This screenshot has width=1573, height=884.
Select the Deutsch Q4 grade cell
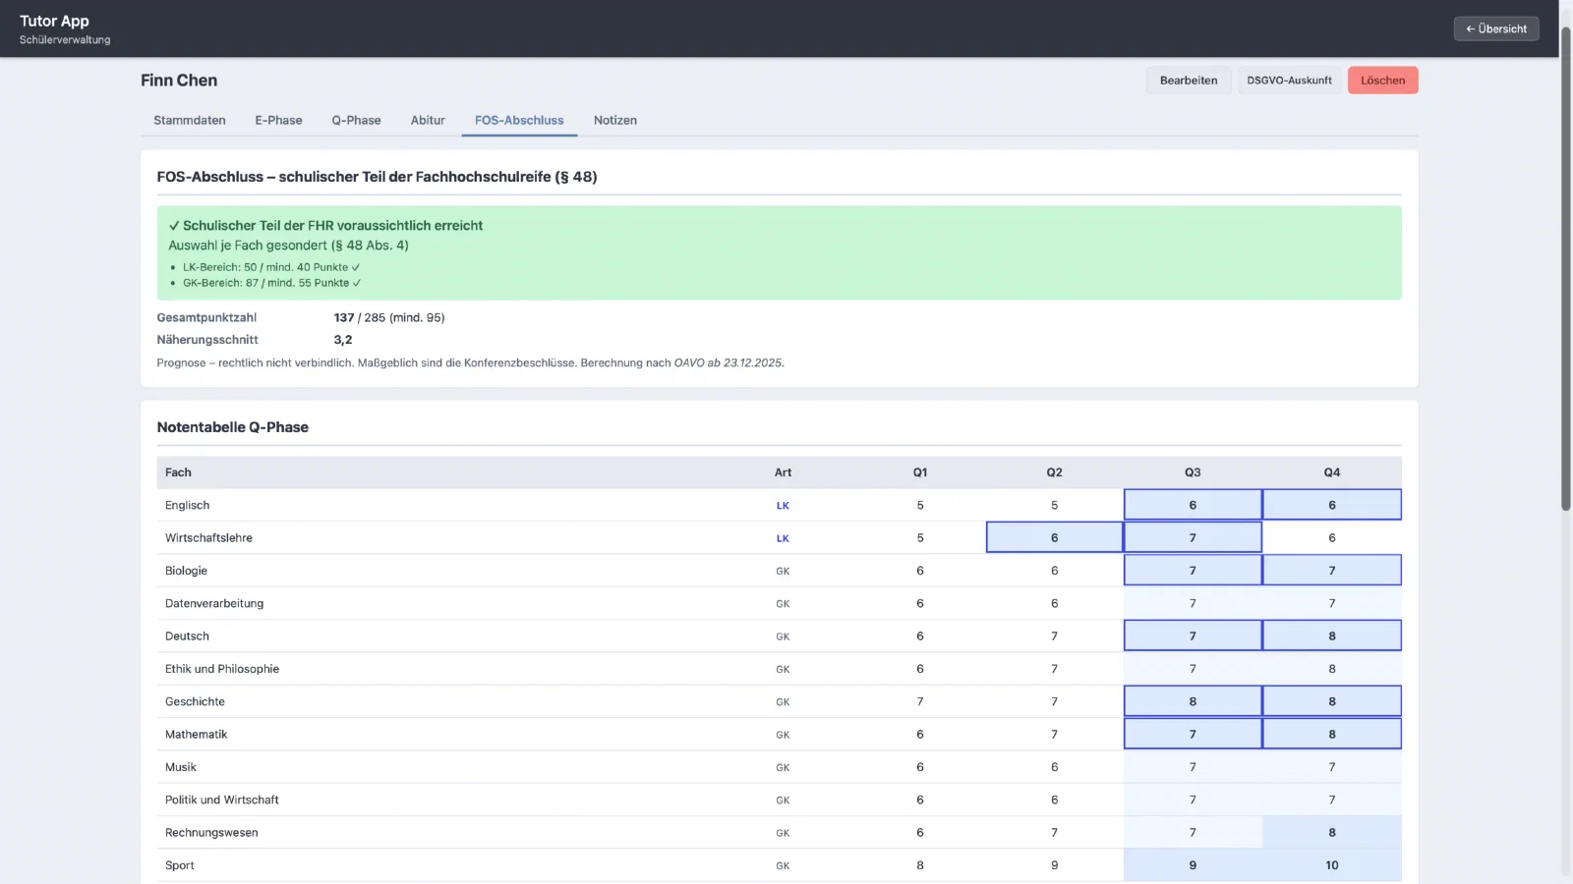pos(1332,635)
